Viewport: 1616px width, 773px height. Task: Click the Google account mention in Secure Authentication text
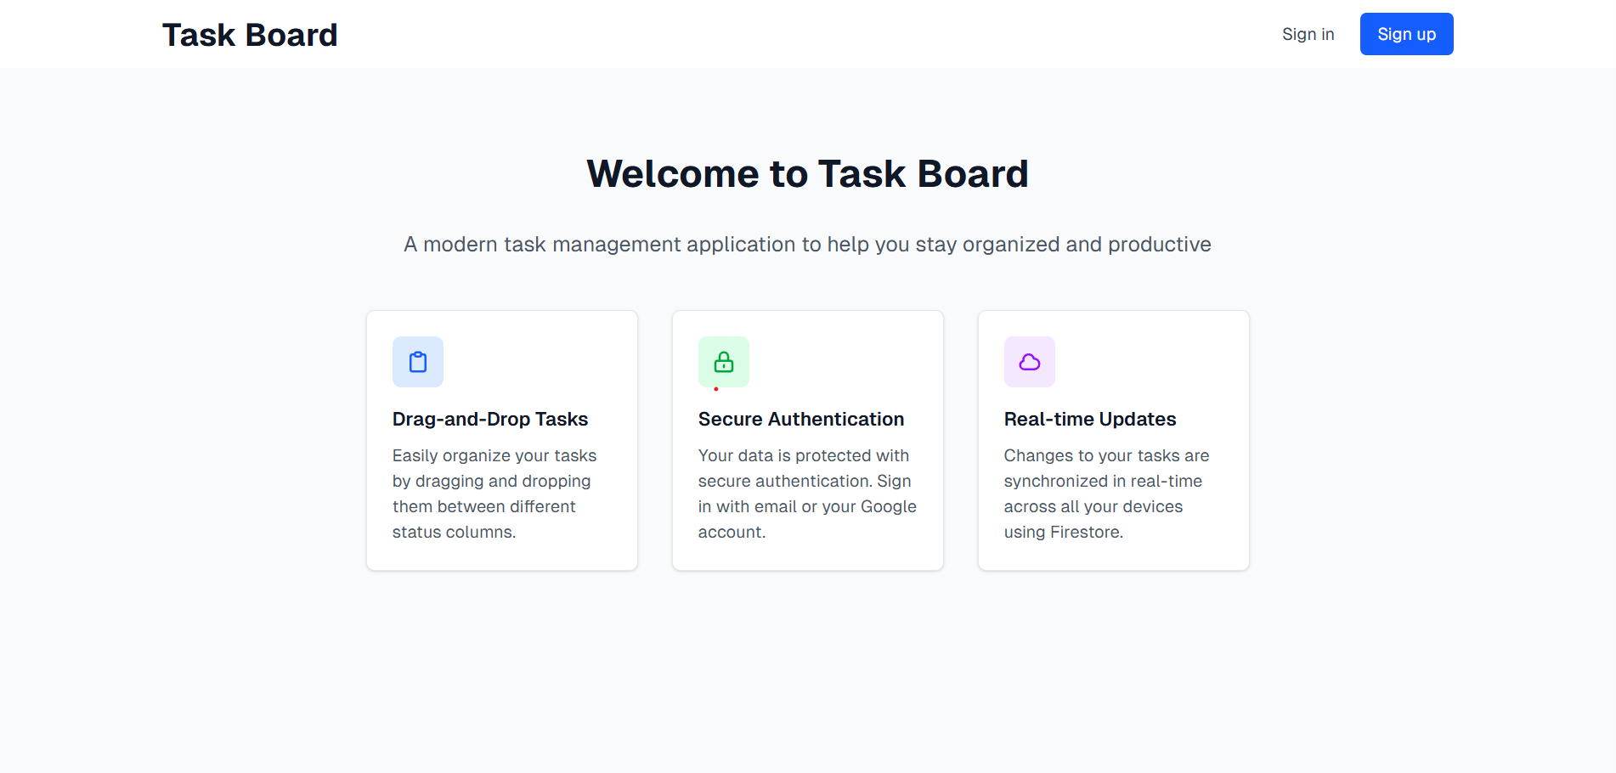885,506
